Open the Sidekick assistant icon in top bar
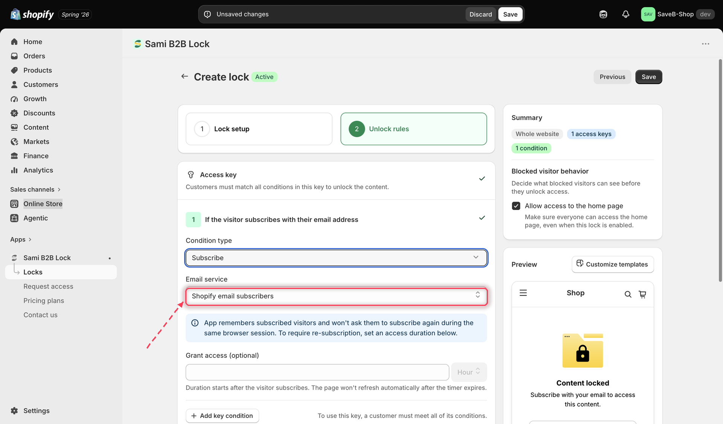Viewport: 723px width, 424px height. coord(603,14)
